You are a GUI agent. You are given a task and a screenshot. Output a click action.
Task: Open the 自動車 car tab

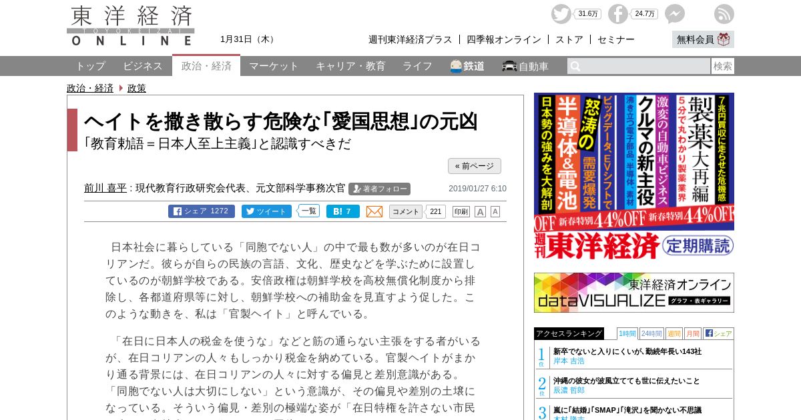pos(525,66)
